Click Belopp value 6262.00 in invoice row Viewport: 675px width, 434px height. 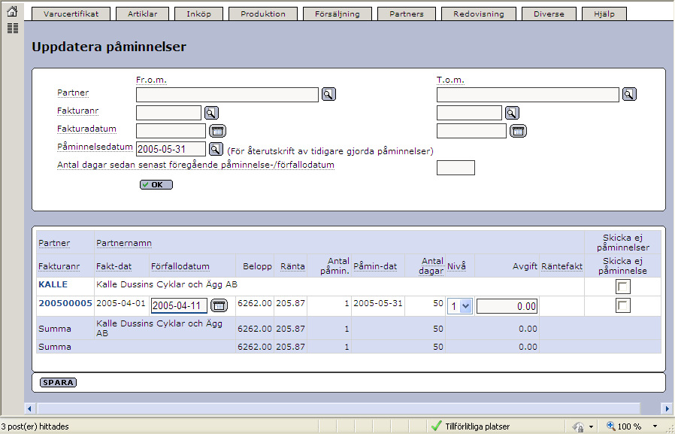pos(255,303)
